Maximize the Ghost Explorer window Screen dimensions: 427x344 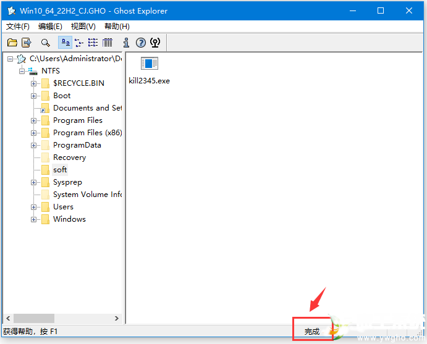(381, 11)
